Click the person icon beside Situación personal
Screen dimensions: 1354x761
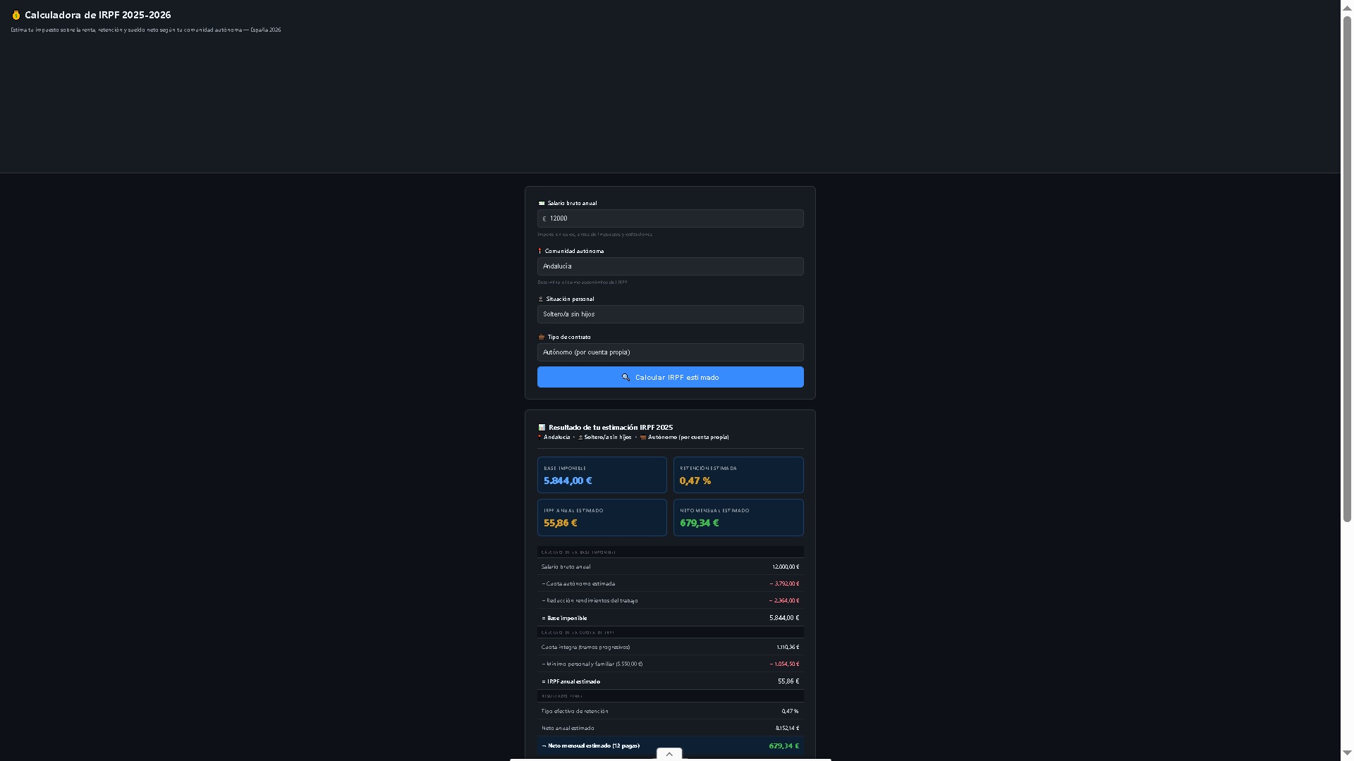point(541,299)
